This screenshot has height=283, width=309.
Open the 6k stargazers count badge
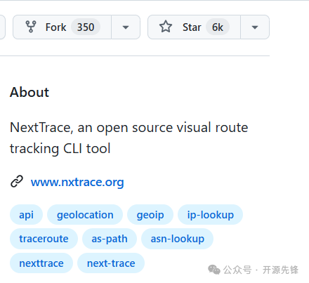tap(218, 27)
